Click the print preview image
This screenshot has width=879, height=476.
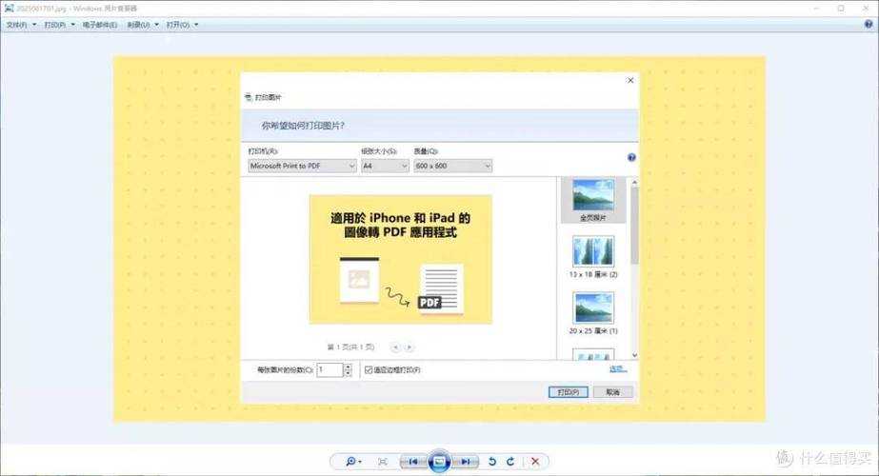pos(401,260)
